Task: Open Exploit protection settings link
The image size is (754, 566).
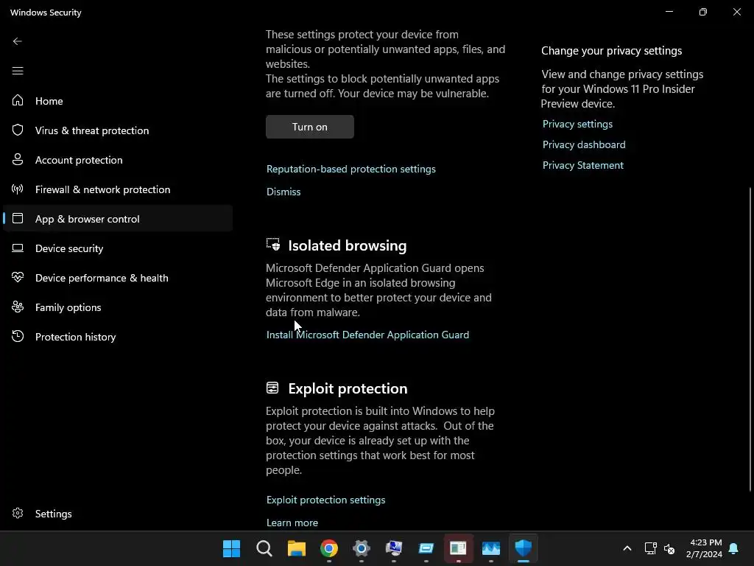Action: click(325, 500)
